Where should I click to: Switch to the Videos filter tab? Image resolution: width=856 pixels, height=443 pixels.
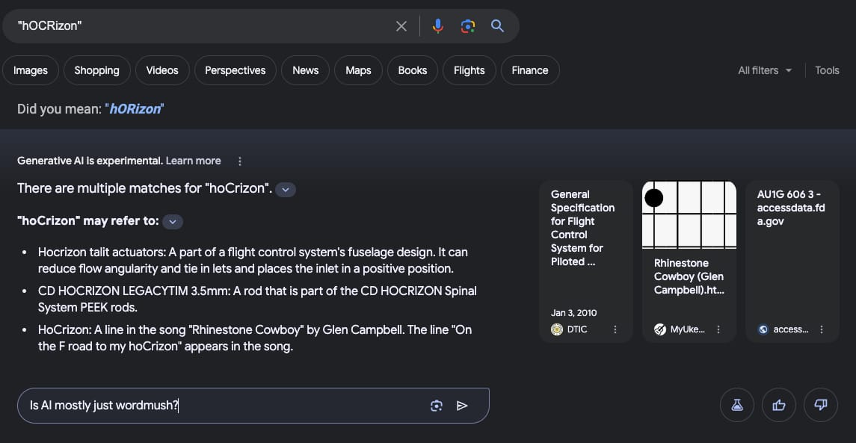pyautogui.click(x=162, y=70)
